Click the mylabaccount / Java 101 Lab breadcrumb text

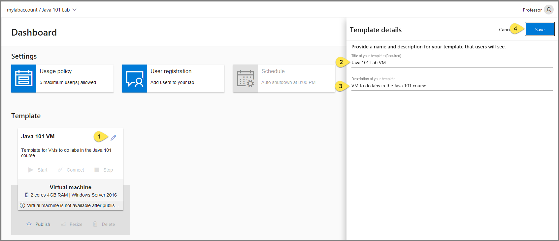[x=38, y=10]
